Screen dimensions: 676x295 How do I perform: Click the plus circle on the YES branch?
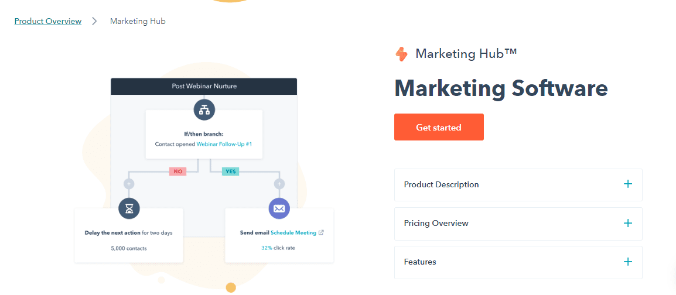coord(279,184)
